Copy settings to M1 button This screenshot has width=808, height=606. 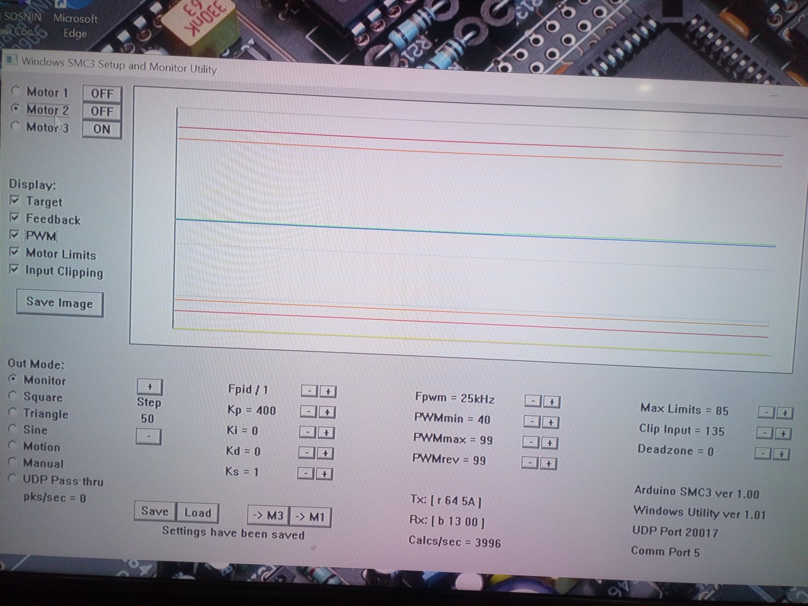click(x=311, y=517)
